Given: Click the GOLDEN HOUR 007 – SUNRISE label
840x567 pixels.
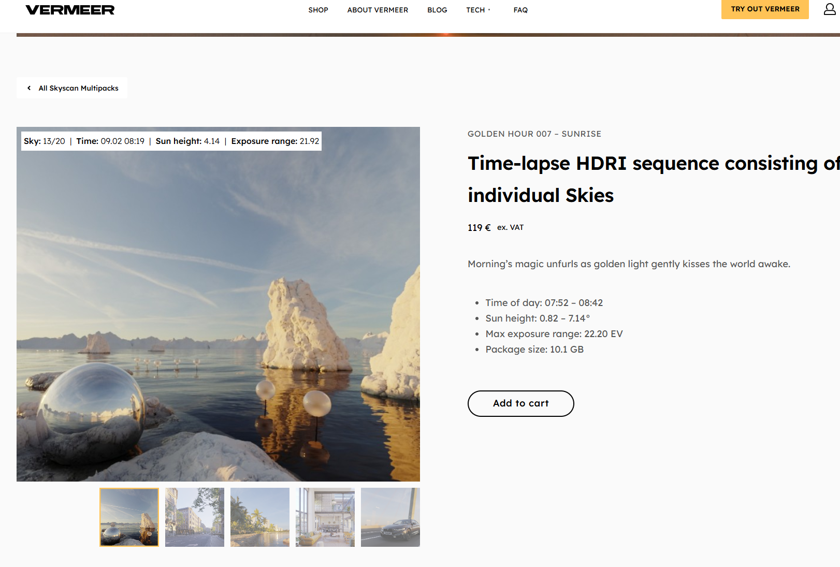Looking at the screenshot, I should pyautogui.click(x=534, y=134).
